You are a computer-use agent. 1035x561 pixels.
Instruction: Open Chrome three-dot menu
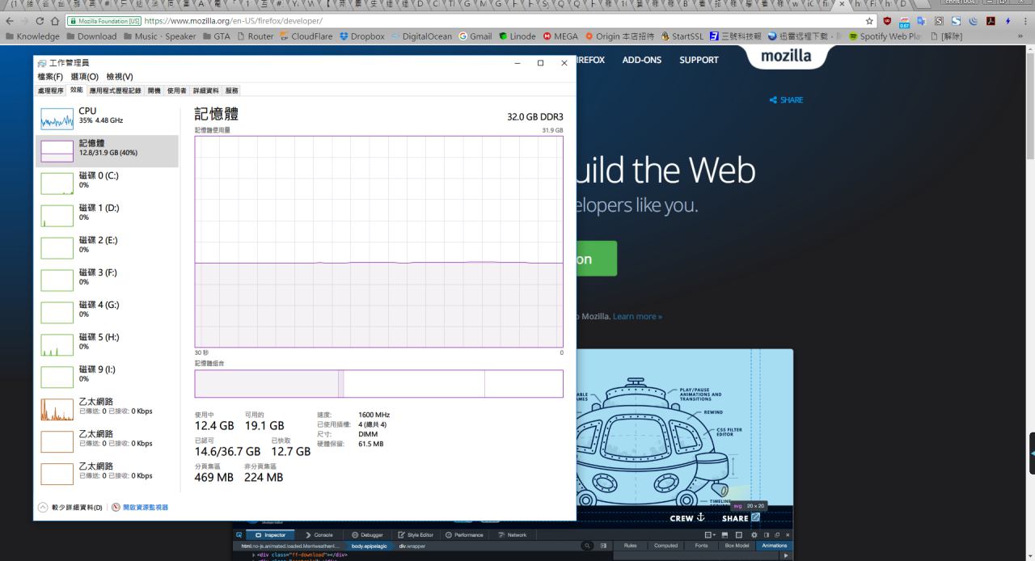(1024, 21)
